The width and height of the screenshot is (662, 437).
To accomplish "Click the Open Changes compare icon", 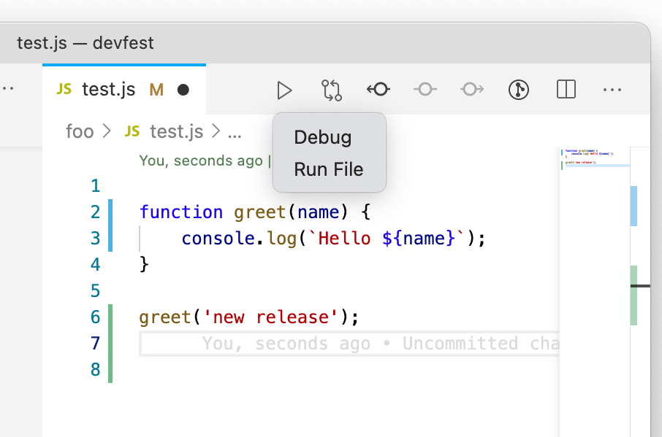I will coord(331,90).
